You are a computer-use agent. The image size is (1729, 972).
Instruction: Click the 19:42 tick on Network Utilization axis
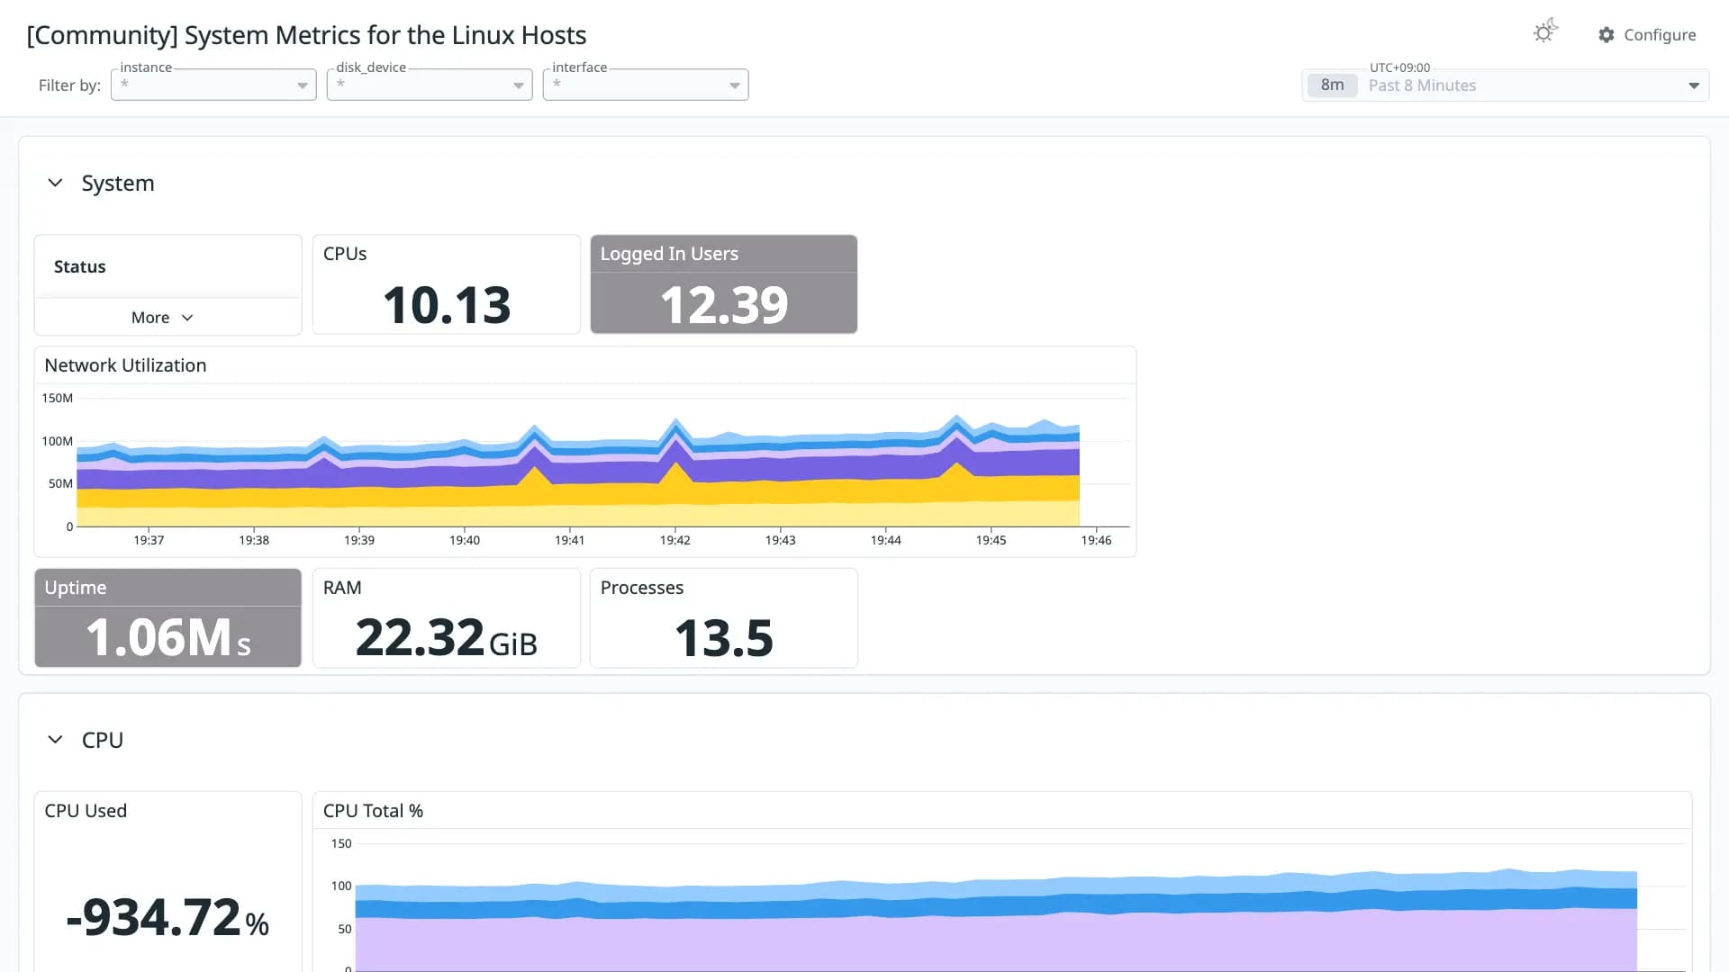[674, 540]
